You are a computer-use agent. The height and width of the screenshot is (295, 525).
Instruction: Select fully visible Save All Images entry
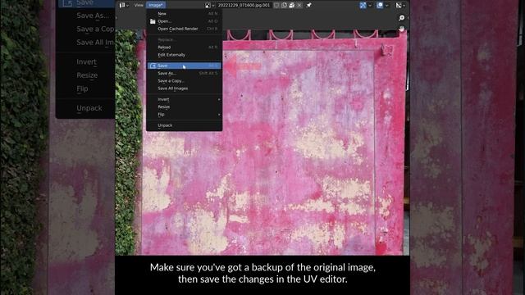pos(184,88)
